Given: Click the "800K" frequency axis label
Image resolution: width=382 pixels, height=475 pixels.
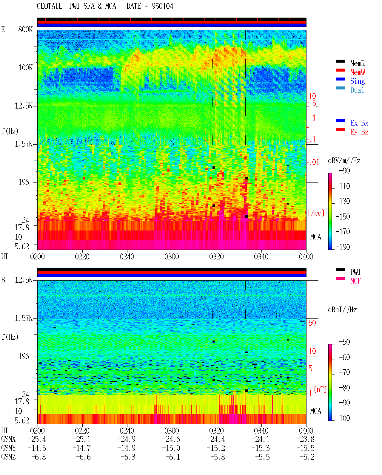Looking at the screenshot, I should point(25,30).
